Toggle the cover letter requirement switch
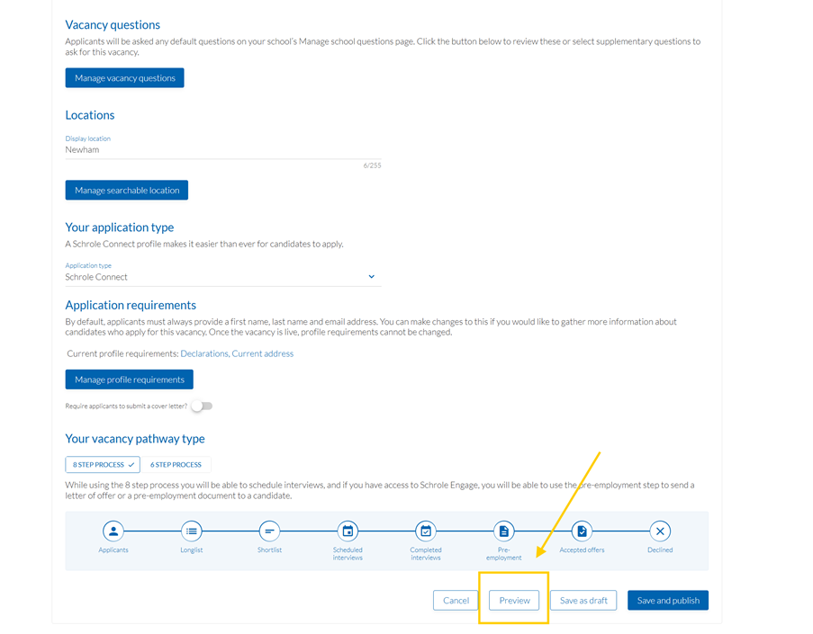The image size is (813, 634). pyautogui.click(x=202, y=406)
